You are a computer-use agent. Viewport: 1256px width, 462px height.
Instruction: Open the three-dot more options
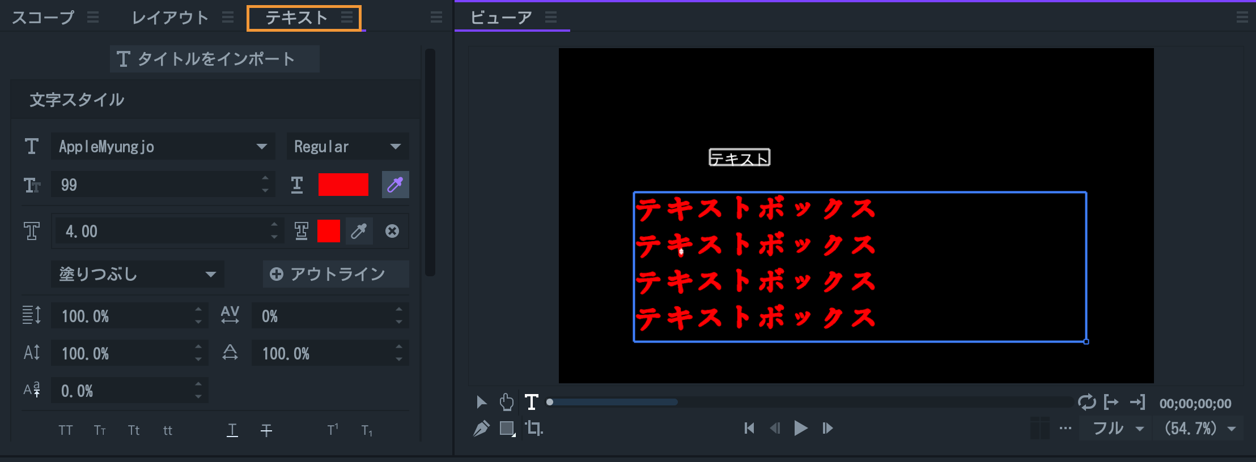coord(1066,428)
